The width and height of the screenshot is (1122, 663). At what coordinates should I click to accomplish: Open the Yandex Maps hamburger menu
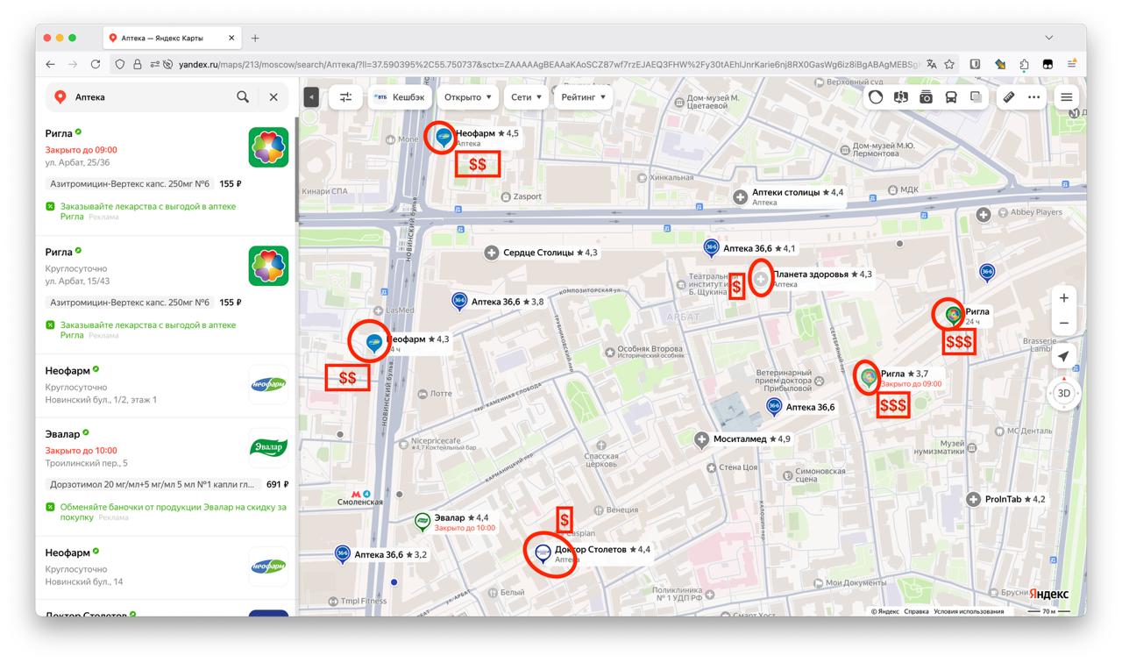point(1067,97)
